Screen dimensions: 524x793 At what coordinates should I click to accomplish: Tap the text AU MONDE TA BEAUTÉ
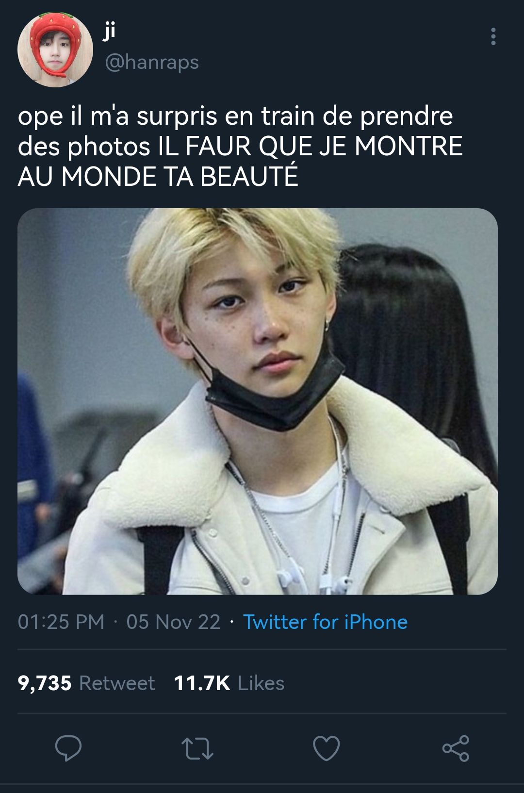coord(158,177)
